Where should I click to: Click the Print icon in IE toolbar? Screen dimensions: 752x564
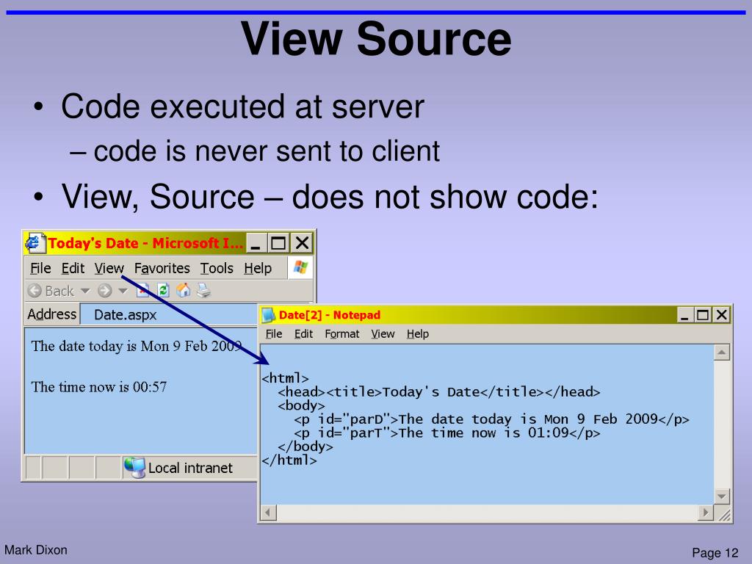[x=203, y=290]
